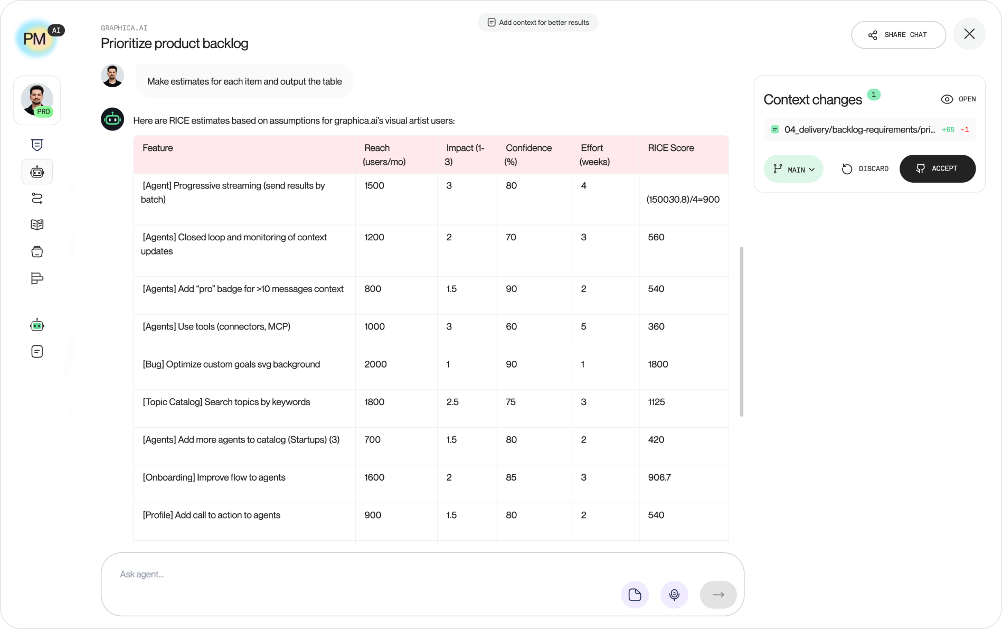This screenshot has width=1002, height=629.
Task: Select Add call to action to agents row
Action: pyautogui.click(x=431, y=522)
